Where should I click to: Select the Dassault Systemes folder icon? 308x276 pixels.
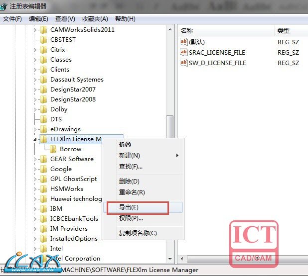[x=43, y=80]
